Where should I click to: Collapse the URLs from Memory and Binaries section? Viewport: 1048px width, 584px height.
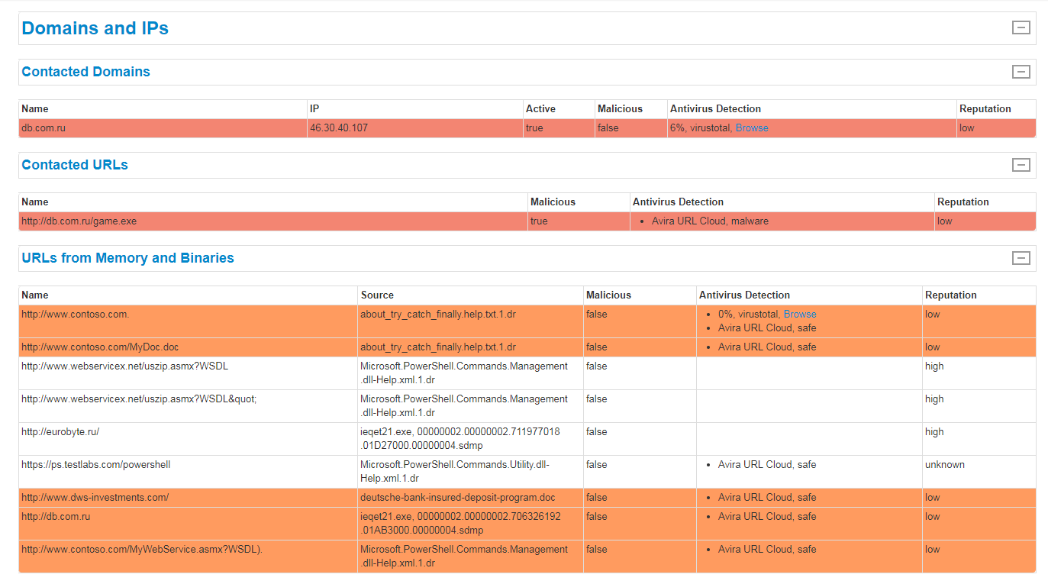(x=1021, y=258)
